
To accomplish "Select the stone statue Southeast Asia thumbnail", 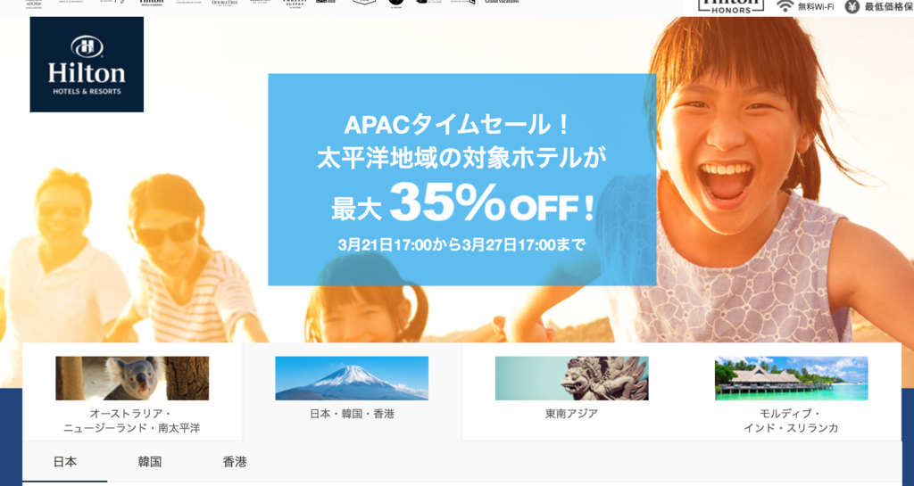I will pos(572,378).
